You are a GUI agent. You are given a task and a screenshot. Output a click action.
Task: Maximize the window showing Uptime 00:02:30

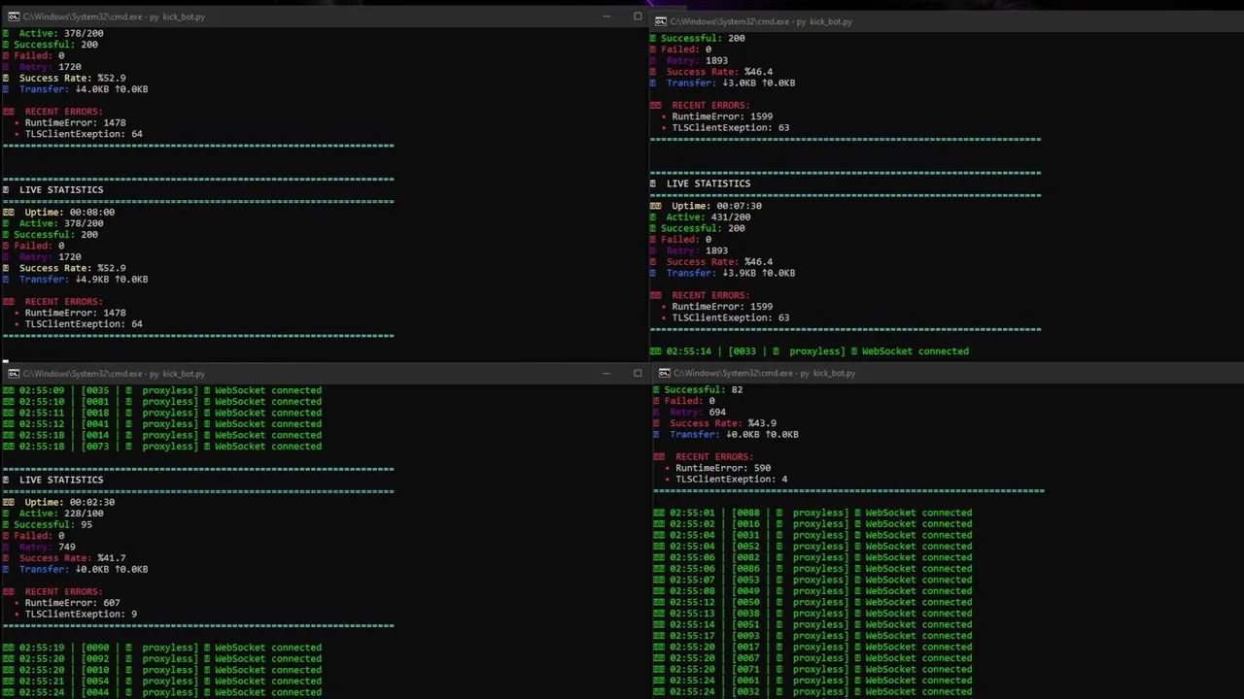pyautogui.click(x=638, y=374)
